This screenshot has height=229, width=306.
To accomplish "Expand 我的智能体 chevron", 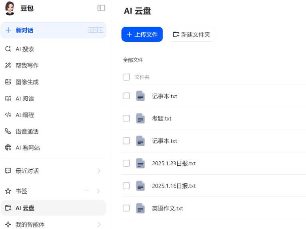I will pyautogui.click(x=99, y=225).
